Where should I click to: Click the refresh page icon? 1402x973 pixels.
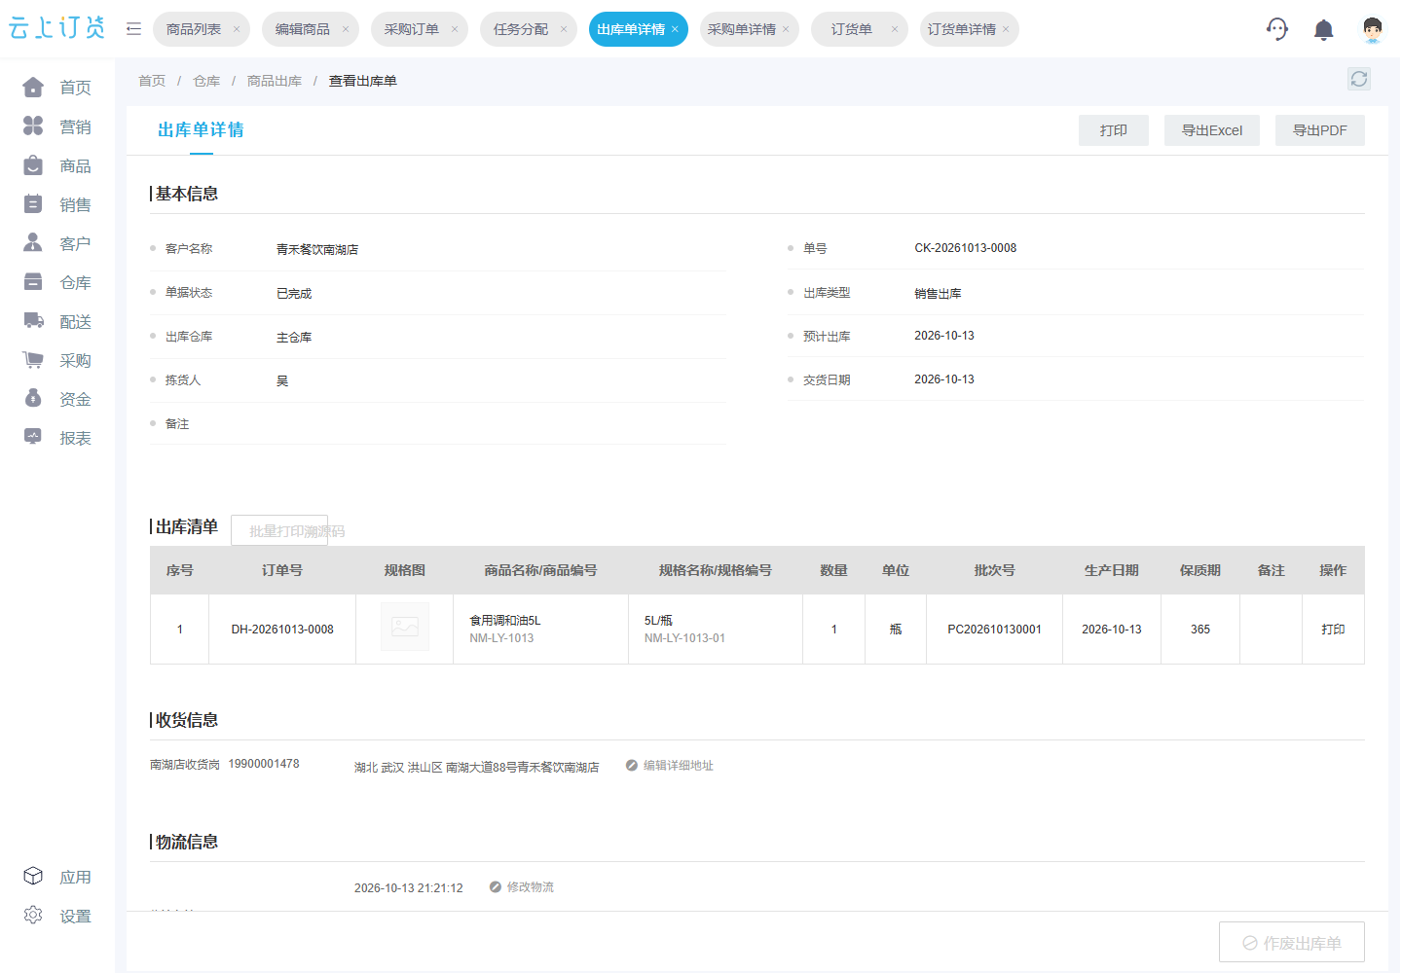[x=1359, y=79]
